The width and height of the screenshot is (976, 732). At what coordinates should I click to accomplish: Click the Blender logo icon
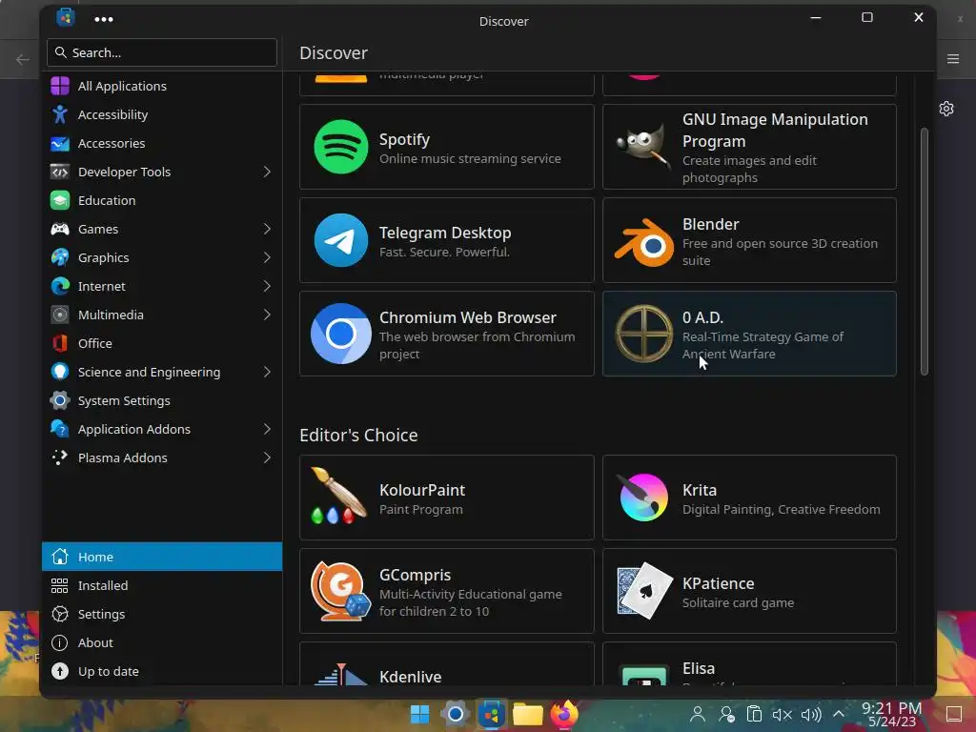[x=643, y=241]
